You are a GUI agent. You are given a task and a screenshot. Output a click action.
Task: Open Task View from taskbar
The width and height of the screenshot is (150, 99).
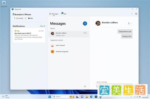pyautogui.click(x=77, y=97)
